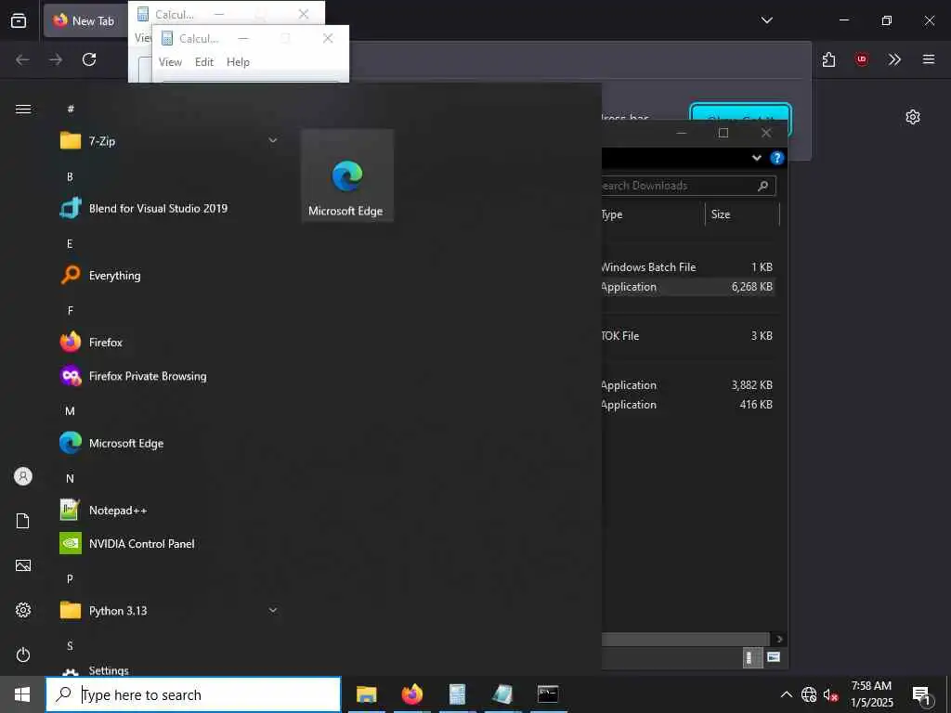This screenshot has height=713, width=951.
Task: Expand the Start menu hamburger navigation
Action: coord(23,110)
